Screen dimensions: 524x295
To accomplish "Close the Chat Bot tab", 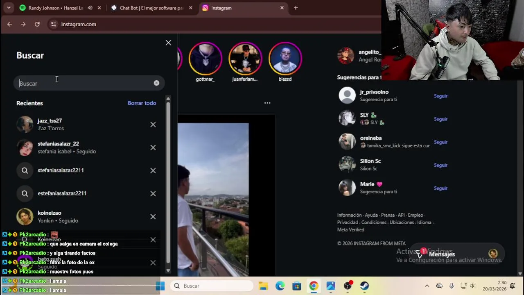I will [190, 8].
